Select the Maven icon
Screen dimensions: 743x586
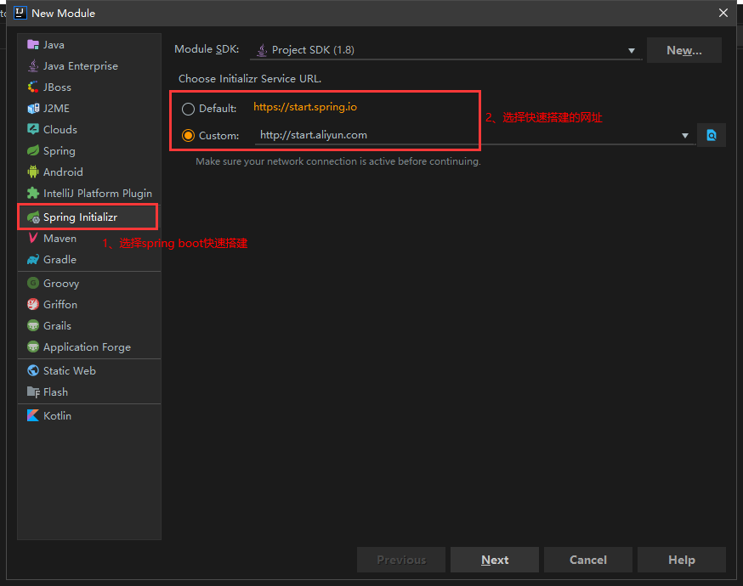(32, 238)
